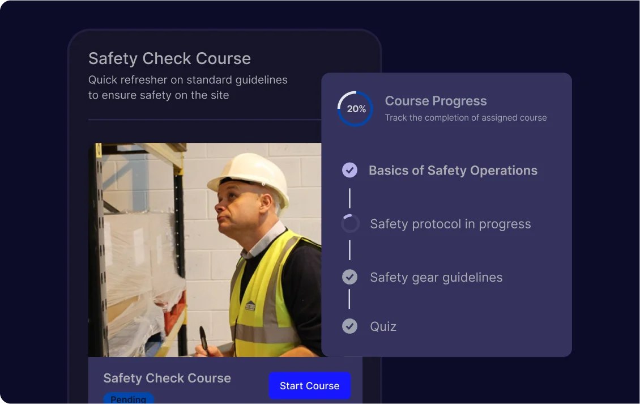Screen dimensions: 640x404
Task: Click the connector line below Basics of Safety
Action: (x=350, y=198)
